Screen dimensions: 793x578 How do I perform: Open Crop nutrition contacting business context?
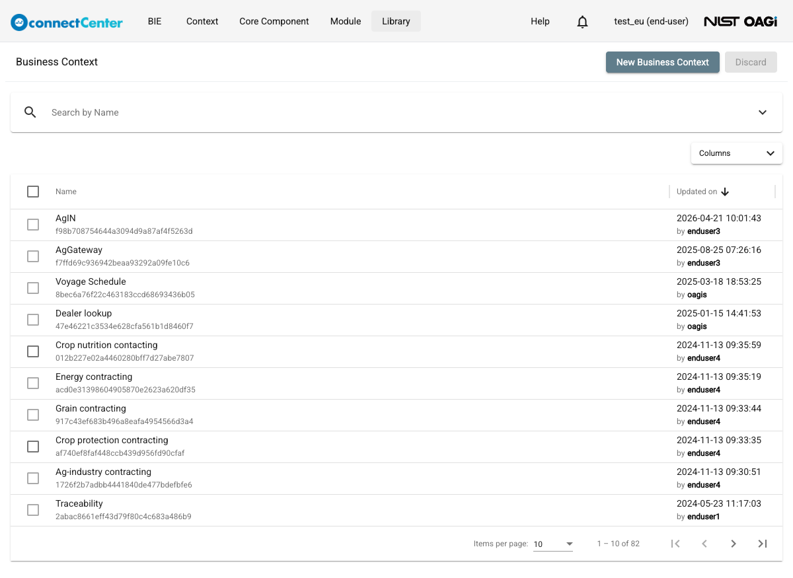tap(106, 345)
